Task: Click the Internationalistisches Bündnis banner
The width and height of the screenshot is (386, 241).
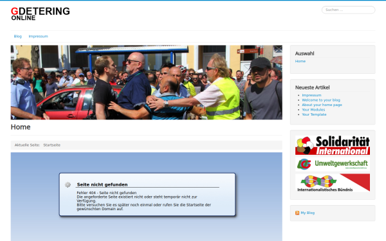Action: [333, 183]
